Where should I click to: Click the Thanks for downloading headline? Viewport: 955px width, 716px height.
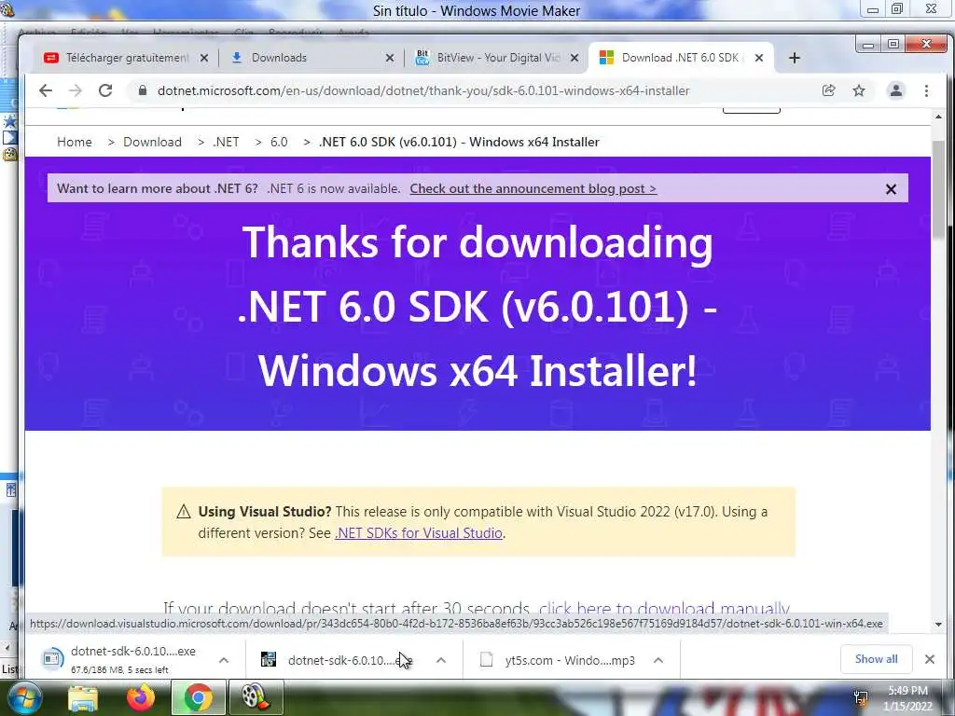click(x=477, y=306)
